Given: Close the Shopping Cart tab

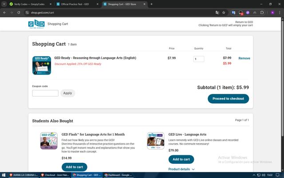Looking at the screenshot, I should [x=145, y=4].
